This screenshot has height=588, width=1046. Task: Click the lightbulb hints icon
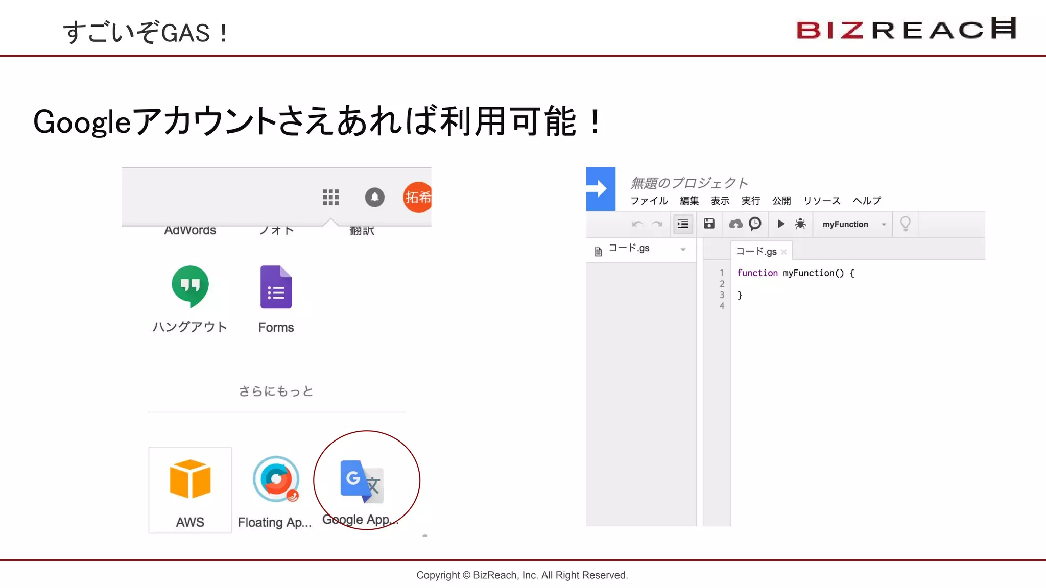(905, 224)
